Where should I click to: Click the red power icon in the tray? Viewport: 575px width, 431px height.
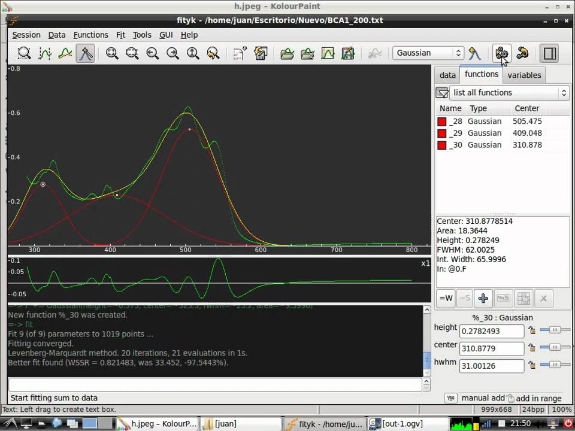tap(568, 424)
